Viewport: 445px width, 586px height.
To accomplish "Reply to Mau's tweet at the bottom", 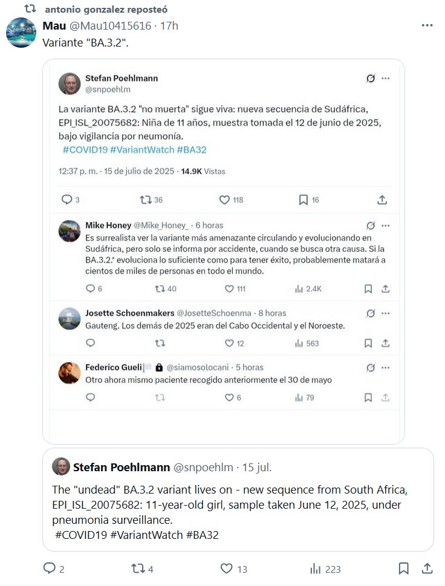I will [49, 568].
